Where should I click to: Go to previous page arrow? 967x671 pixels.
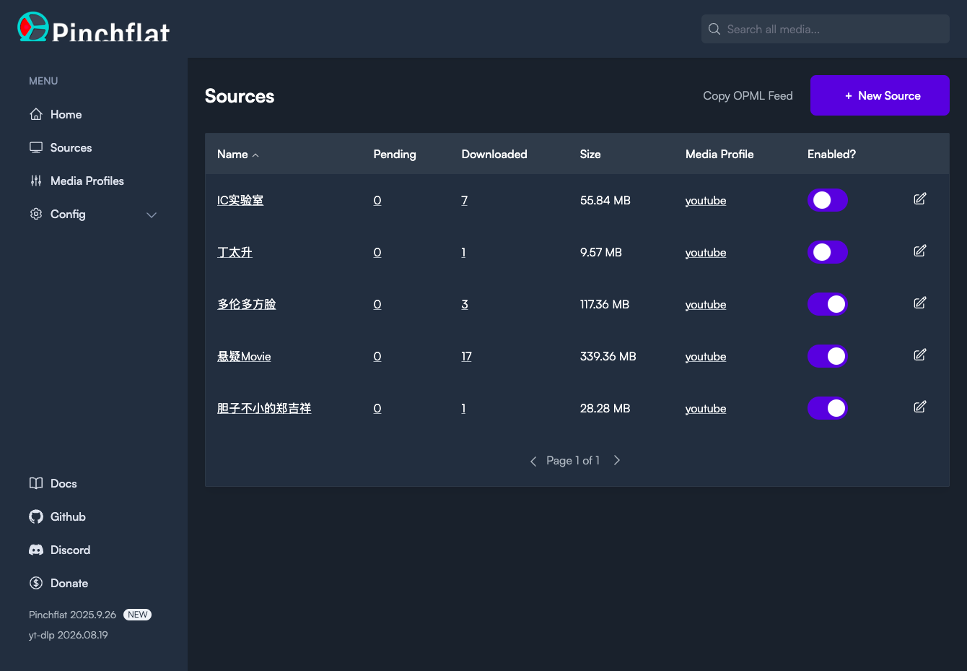533,461
